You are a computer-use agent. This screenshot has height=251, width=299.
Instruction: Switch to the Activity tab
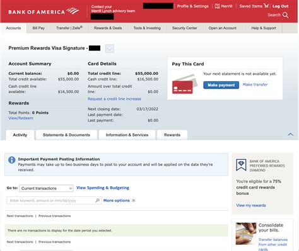(x=20, y=135)
